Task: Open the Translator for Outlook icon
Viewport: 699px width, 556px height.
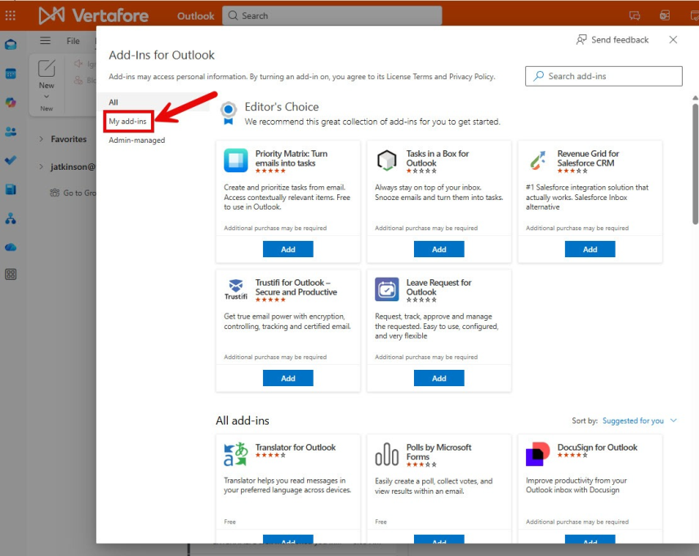Action: tap(235, 454)
